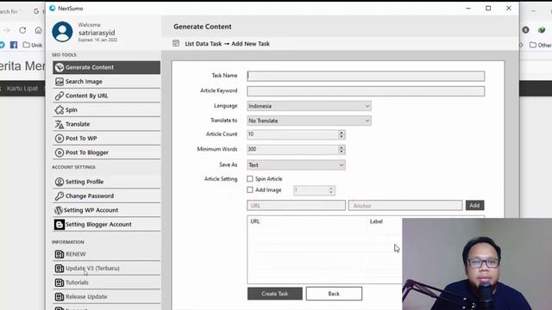This screenshot has width=552, height=310.
Task: Click the RENEW news icon
Action: tap(60, 254)
